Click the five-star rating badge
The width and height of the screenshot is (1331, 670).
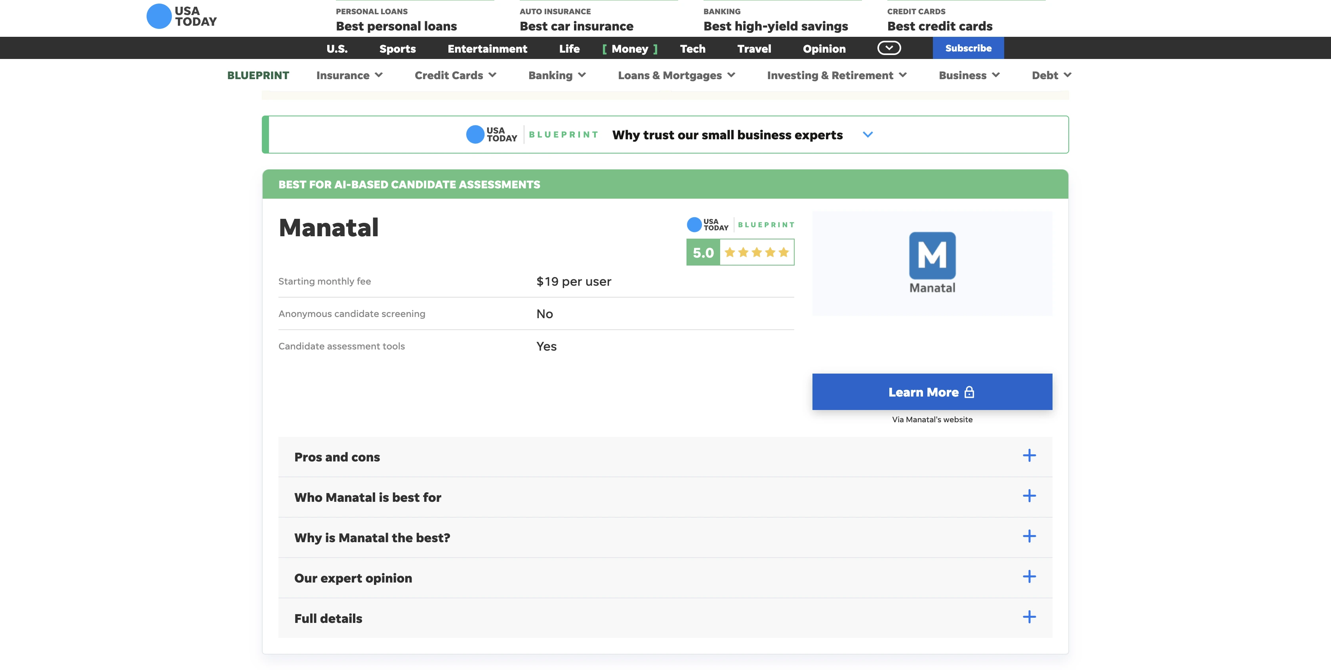[740, 252]
